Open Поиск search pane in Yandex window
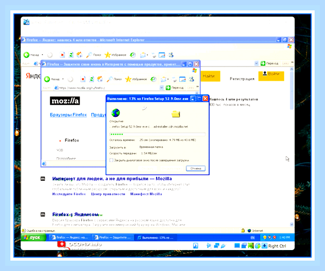The image size is (325, 271). click(x=93, y=55)
